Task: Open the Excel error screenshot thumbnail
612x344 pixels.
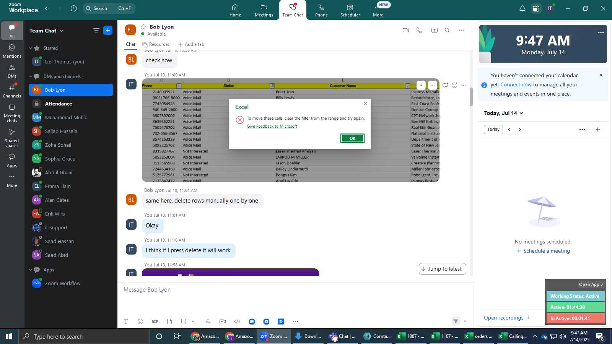Action: click(290, 130)
